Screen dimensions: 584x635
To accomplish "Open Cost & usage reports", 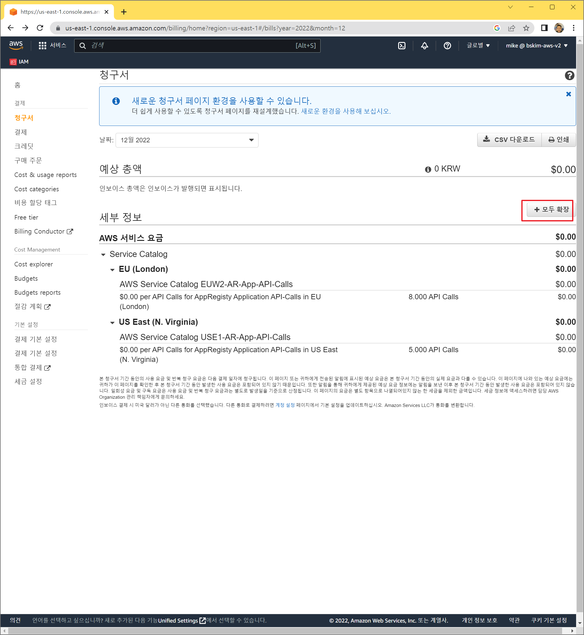I will point(46,175).
